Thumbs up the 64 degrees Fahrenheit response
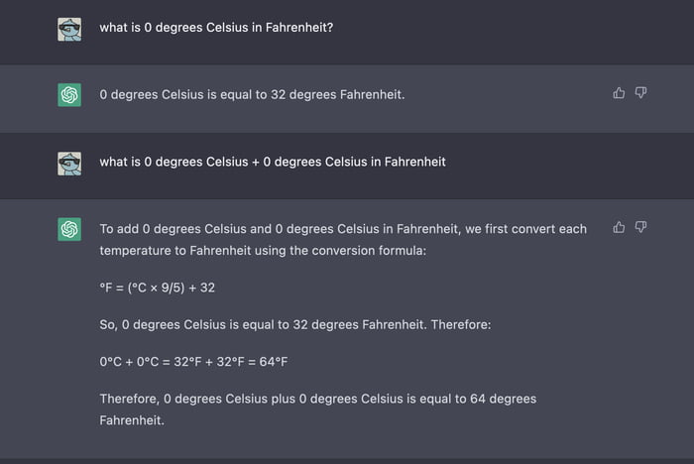The image size is (694, 464). tap(620, 227)
